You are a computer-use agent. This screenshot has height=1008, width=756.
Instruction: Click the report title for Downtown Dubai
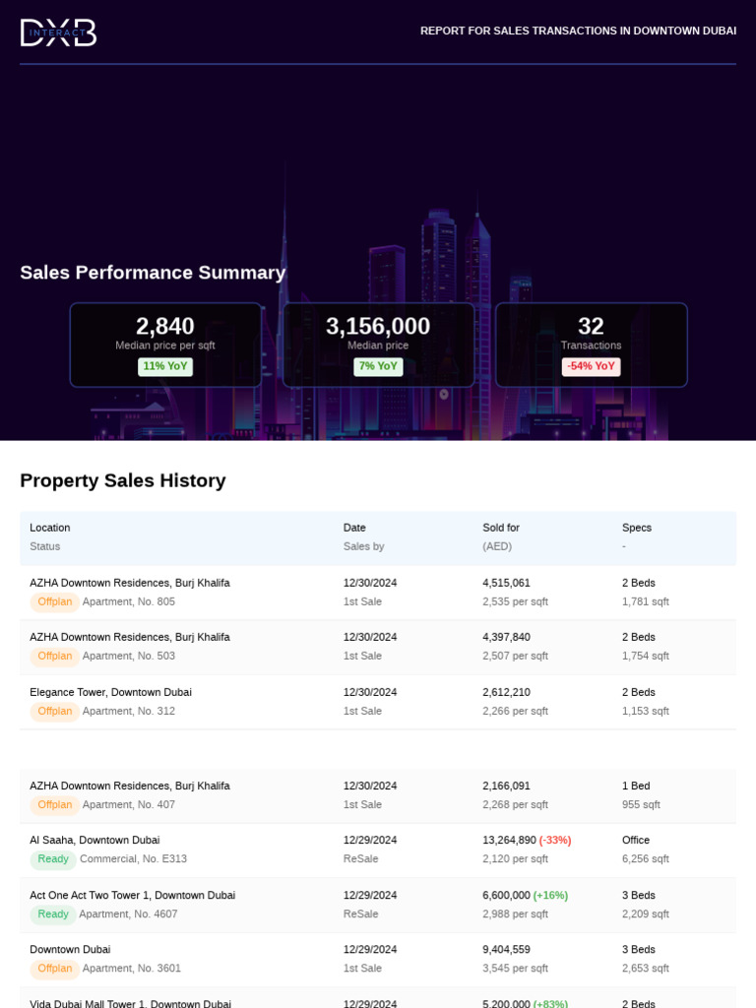point(578,31)
